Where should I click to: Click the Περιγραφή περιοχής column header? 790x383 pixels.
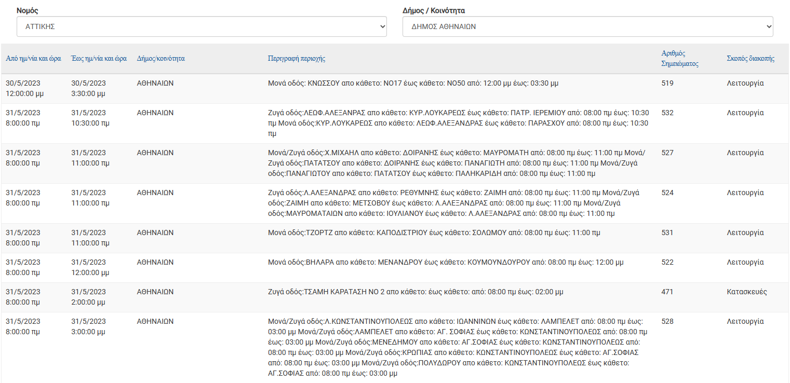point(296,59)
